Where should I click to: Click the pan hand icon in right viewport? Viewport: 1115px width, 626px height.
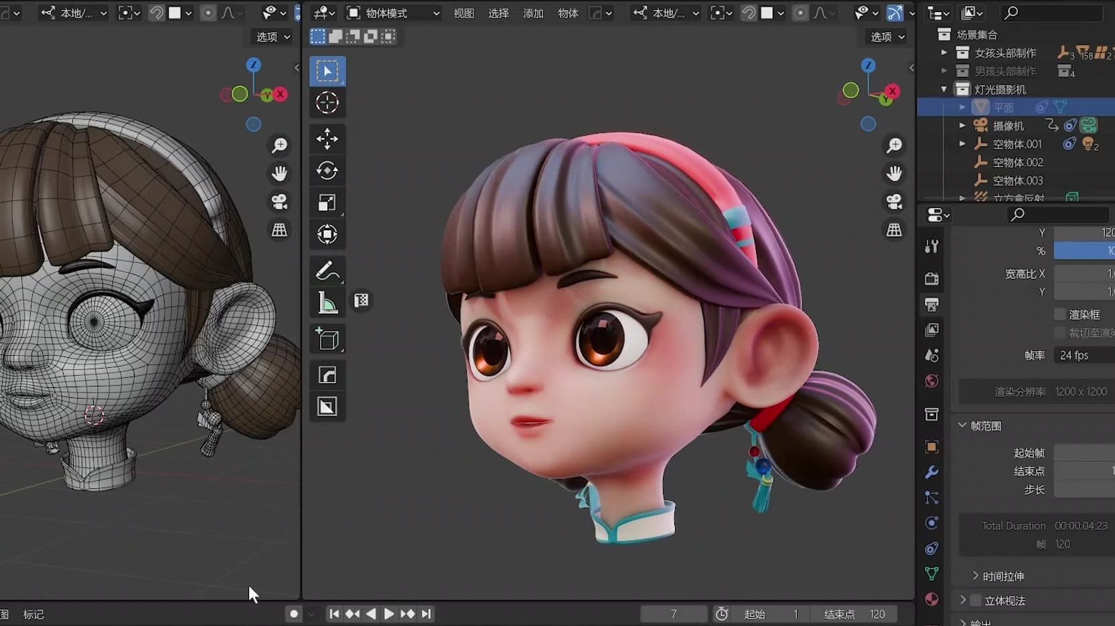pyautogui.click(x=894, y=173)
